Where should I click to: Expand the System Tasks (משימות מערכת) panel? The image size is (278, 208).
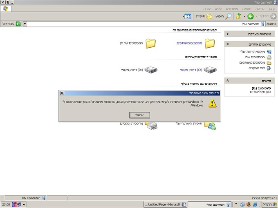pos(228,34)
